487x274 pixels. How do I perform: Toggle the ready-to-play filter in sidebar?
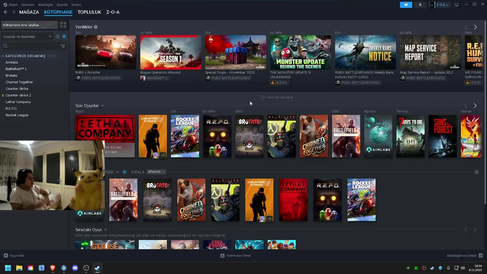pos(64,37)
